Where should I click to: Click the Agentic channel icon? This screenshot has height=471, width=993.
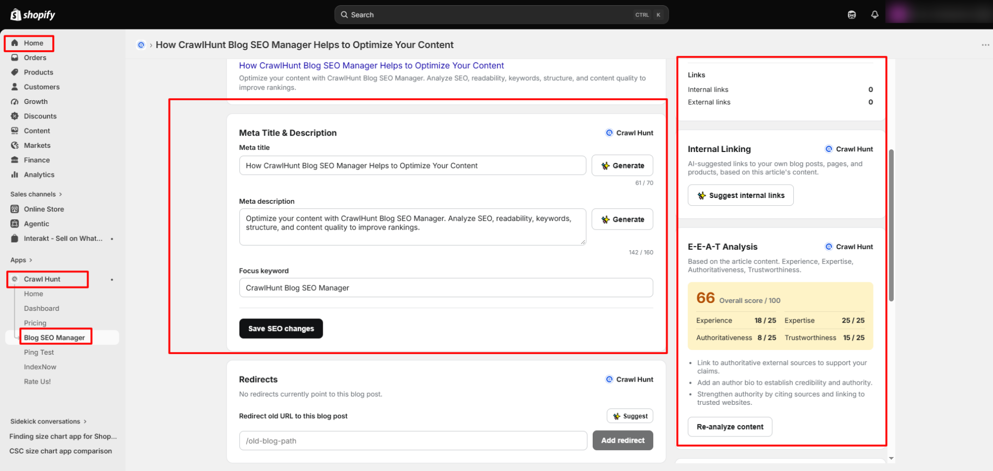point(14,223)
